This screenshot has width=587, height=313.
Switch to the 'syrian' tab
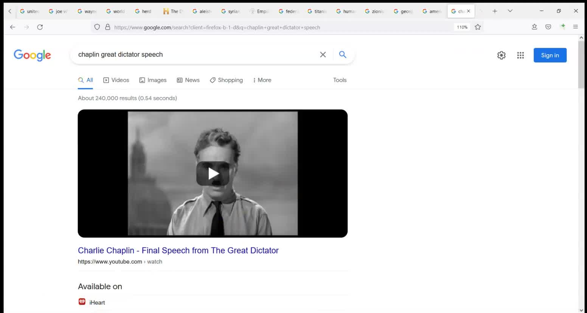231,11
